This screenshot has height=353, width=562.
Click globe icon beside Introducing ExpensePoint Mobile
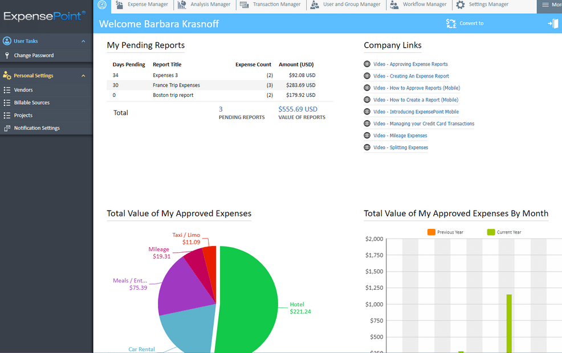tap(367, 112)
